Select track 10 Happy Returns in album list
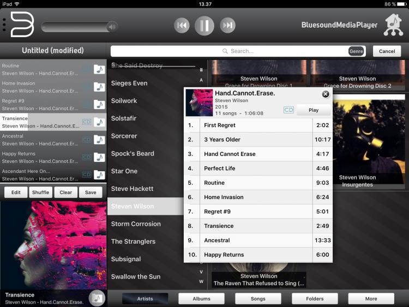This screenshot has height=307, width=409. 258,255
